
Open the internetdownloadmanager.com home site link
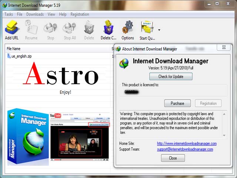[187, 144]
